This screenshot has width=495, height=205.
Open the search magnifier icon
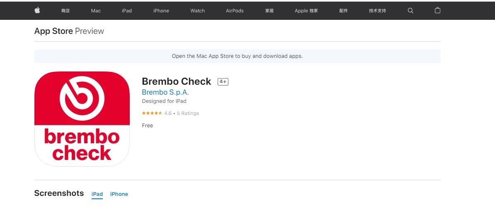point(410,11)
